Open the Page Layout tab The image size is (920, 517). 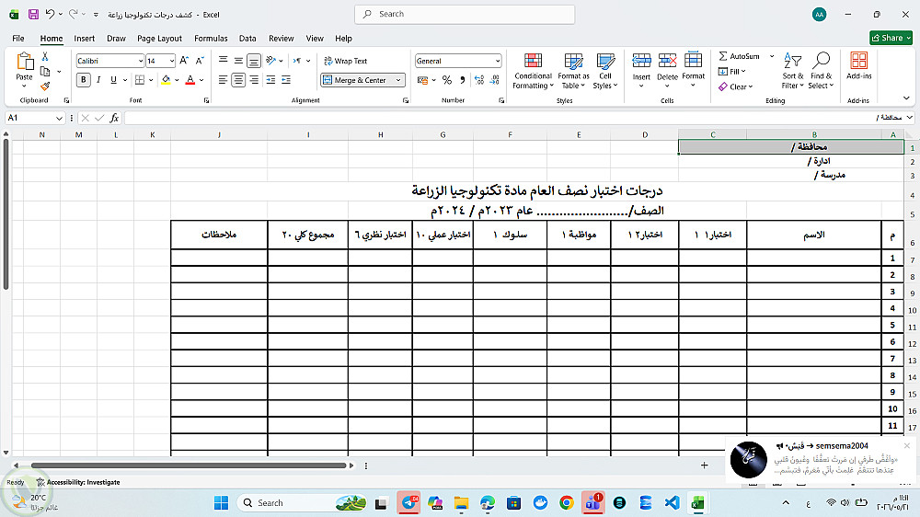(159, 38)
